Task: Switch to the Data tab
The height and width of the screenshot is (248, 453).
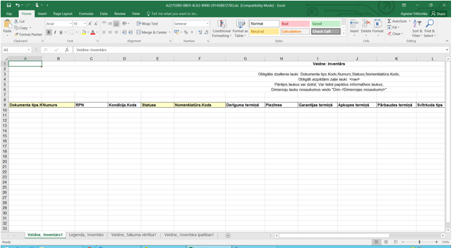Action: 103,14
